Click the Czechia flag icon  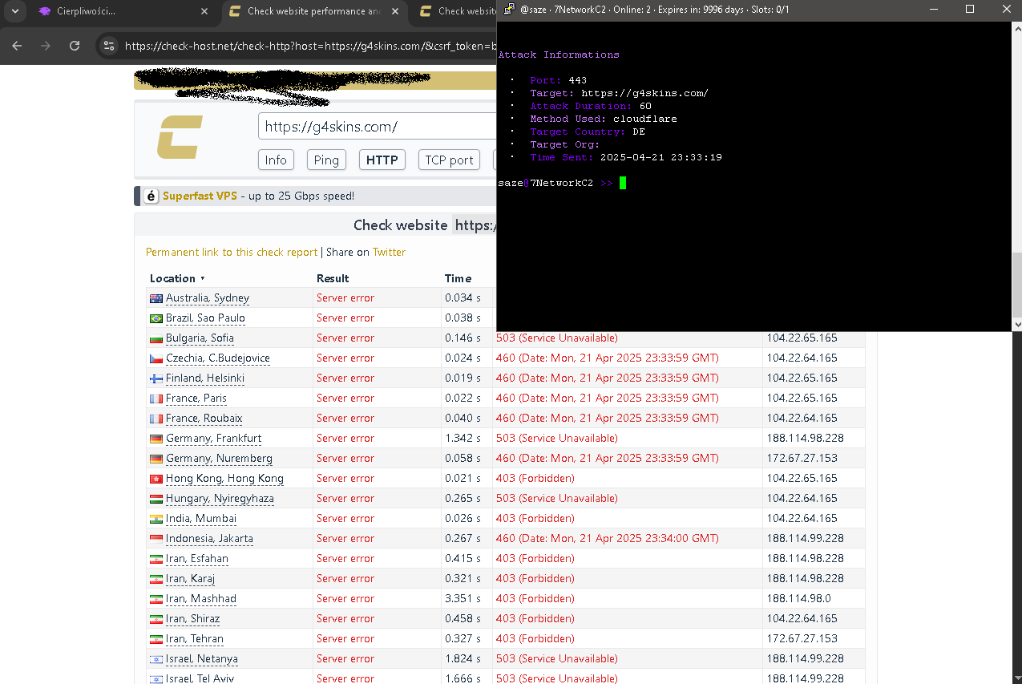coord(156,358)
